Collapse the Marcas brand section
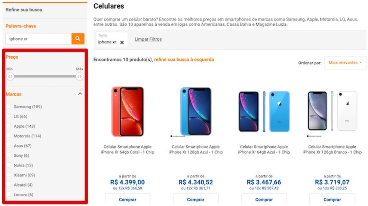The width and height of the screenshot is (368, 206). coord(80,94)
